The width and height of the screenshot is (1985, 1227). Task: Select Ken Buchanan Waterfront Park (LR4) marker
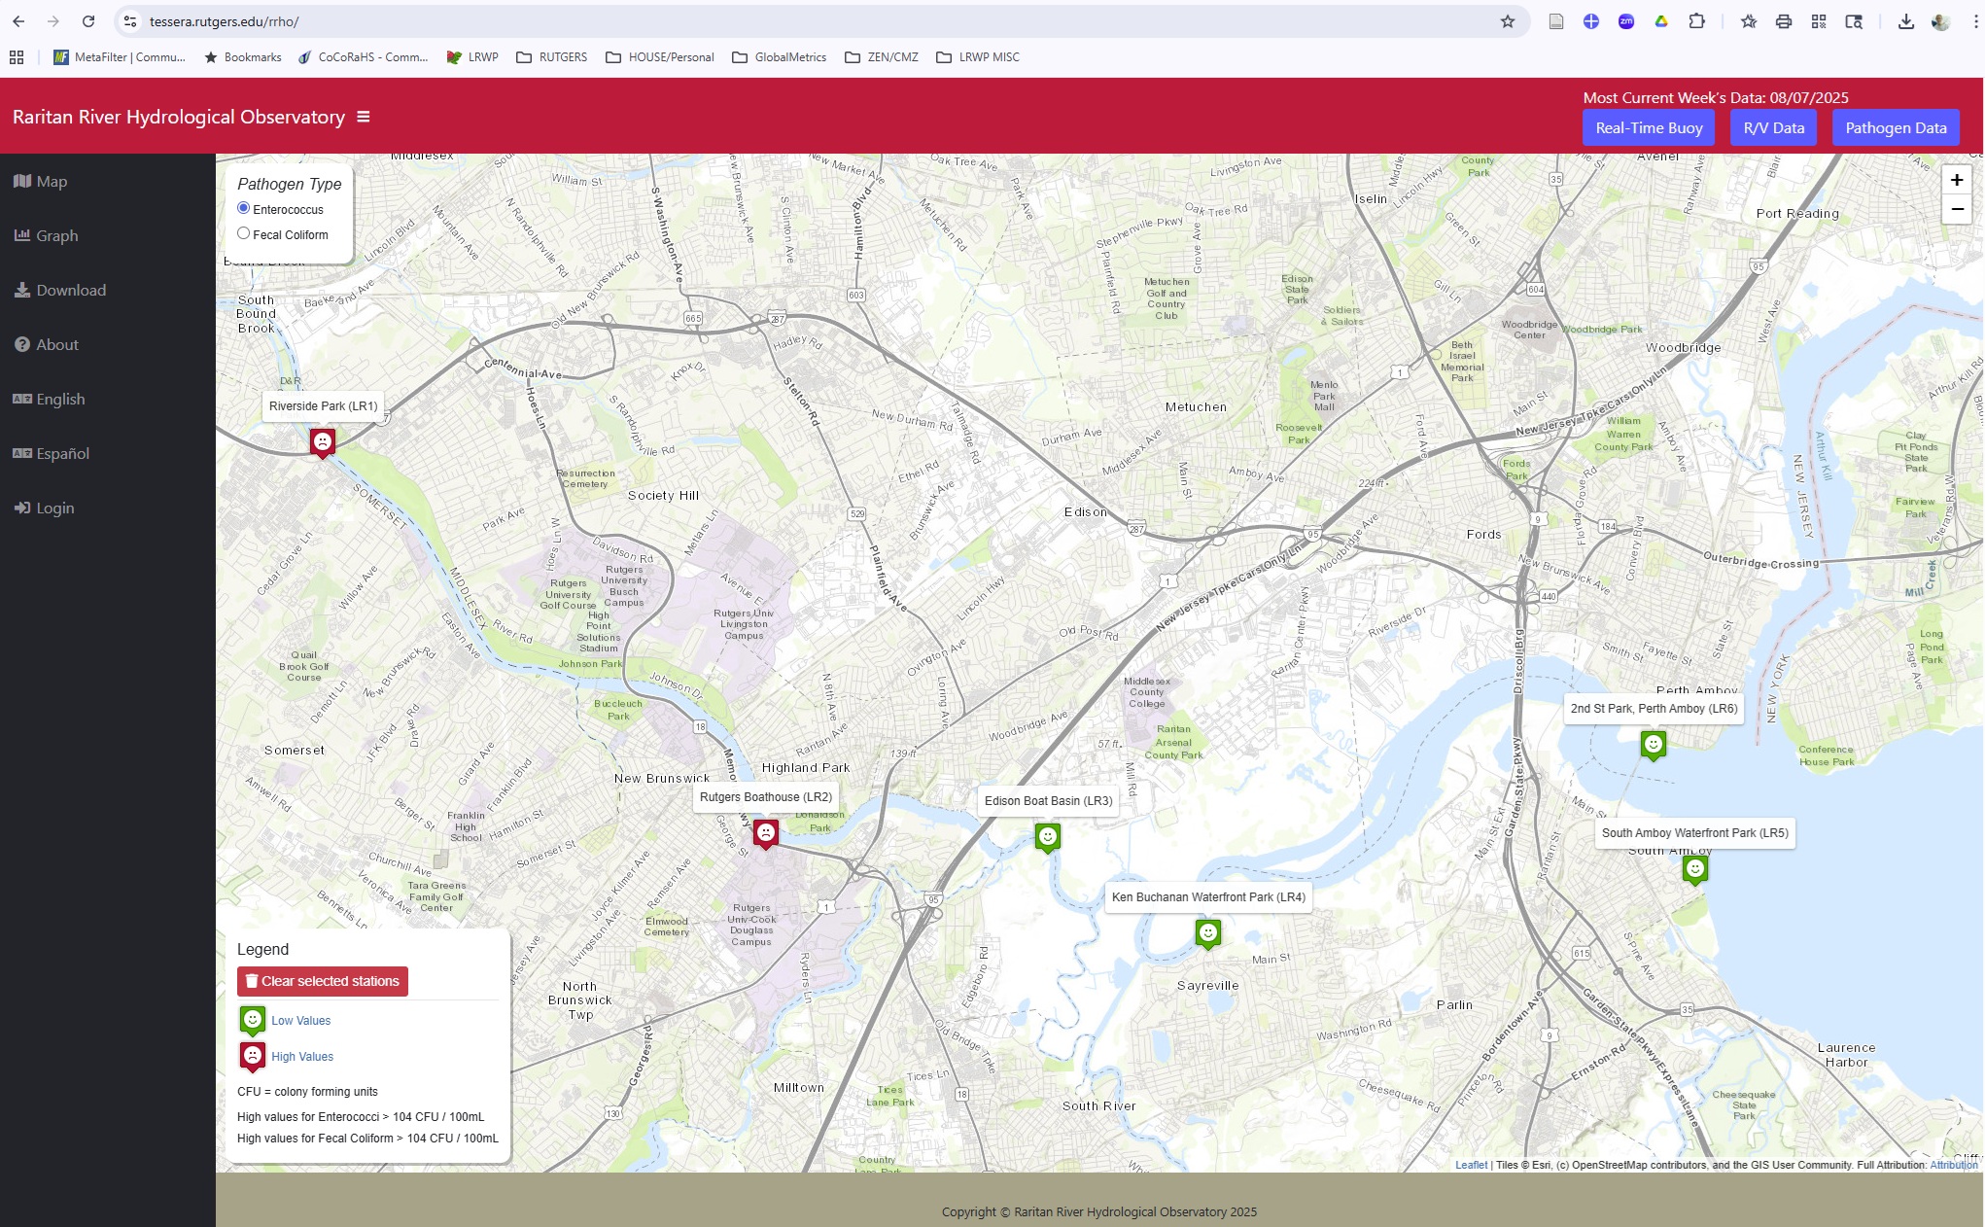pyautogui.click(x=1207, y=933)
